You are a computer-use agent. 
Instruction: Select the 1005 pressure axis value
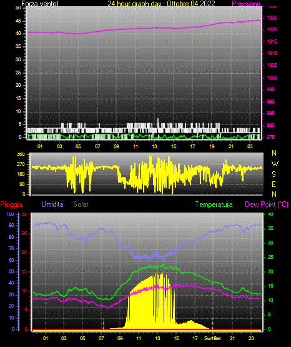point(272,65)
